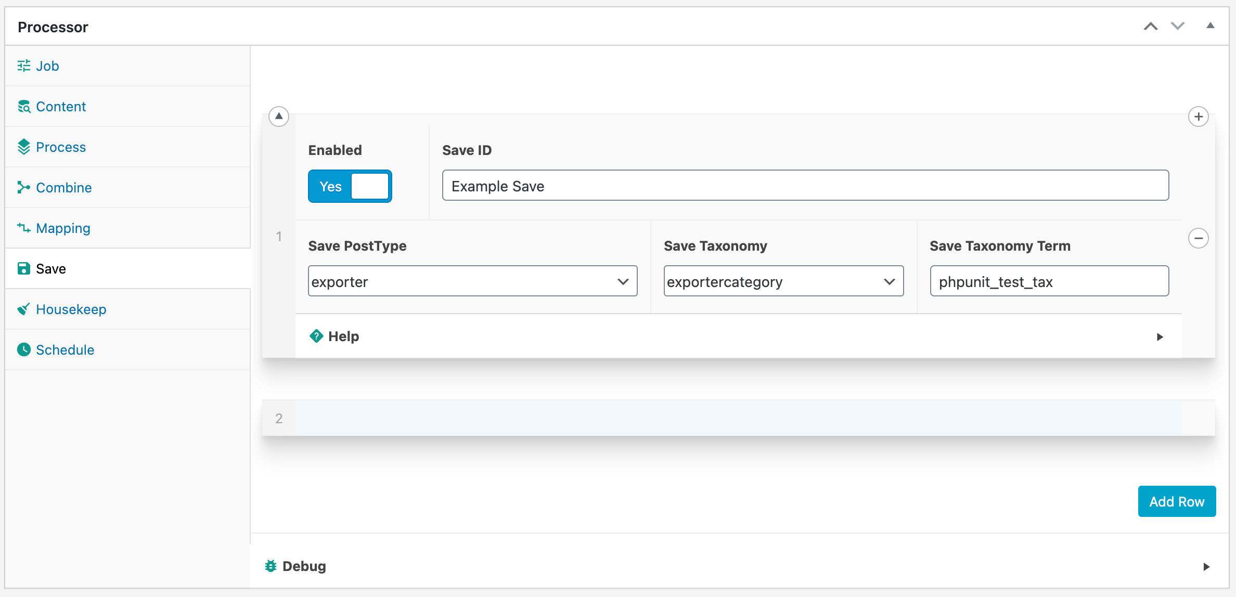
Task: Click the Save Taxonomy label
Action: [715, 246]
